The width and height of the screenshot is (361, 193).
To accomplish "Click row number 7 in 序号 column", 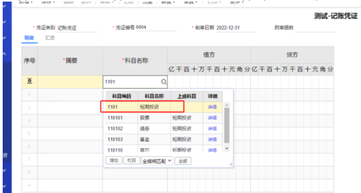I will (x=30, y=159).
